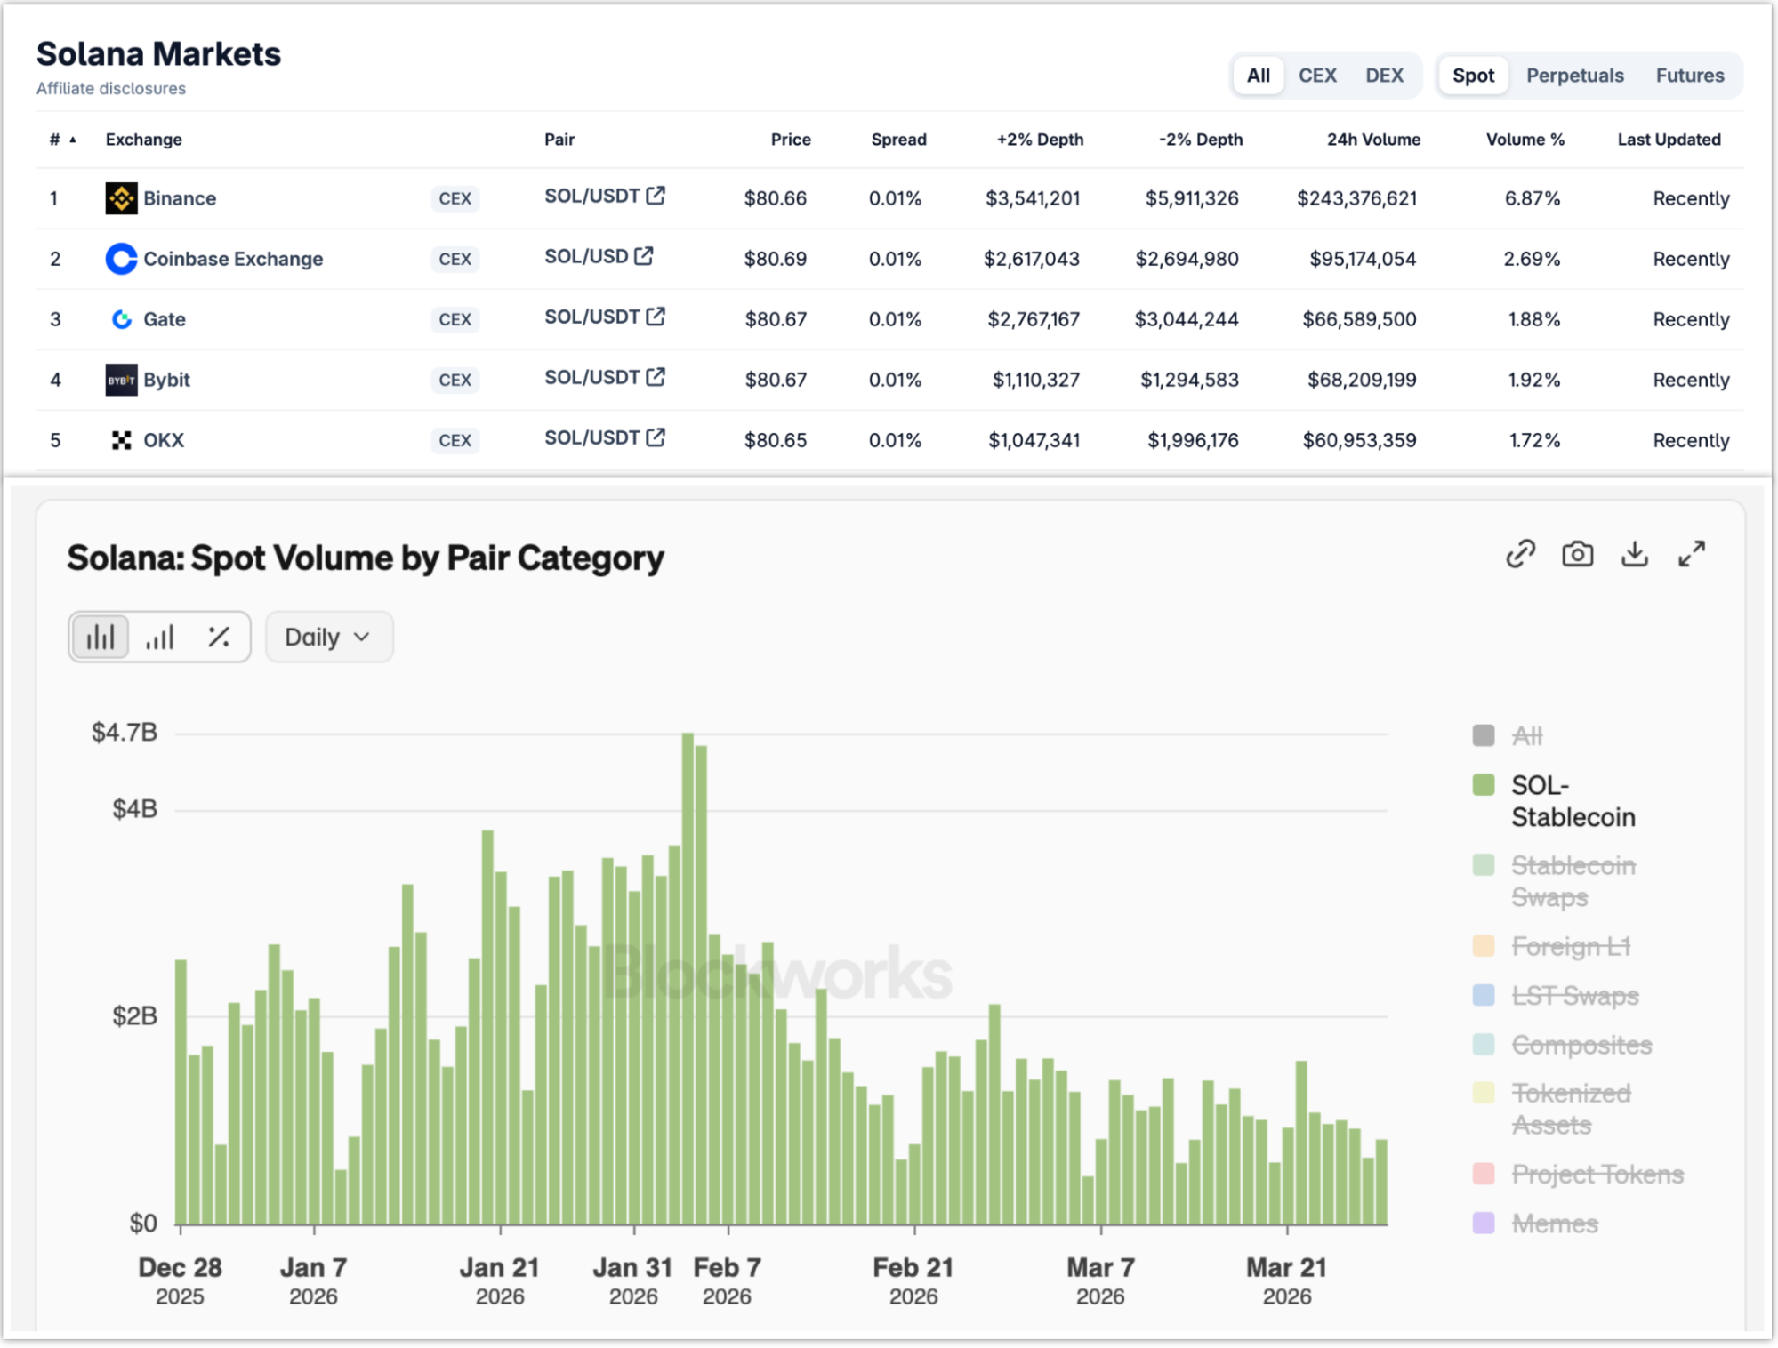The image size is (1778, 1348).
Task: Switch to the stacked bar chart view
Action: pyautogui.click(x=101, y=637)
